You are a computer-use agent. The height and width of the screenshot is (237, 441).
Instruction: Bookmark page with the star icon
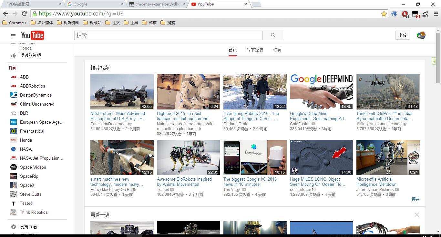pos(384,14)
